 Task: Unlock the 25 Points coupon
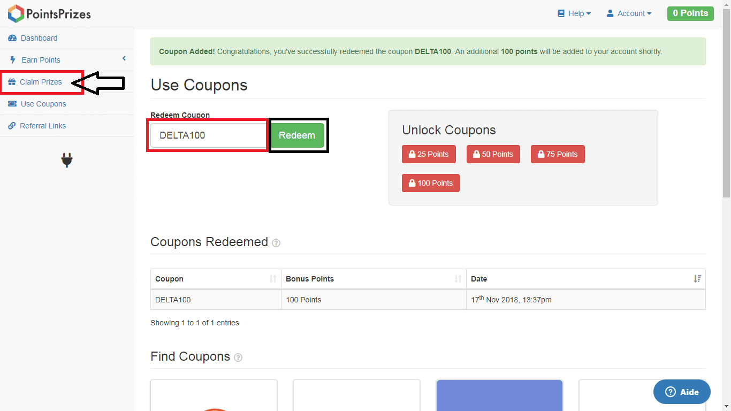[429, 154]
